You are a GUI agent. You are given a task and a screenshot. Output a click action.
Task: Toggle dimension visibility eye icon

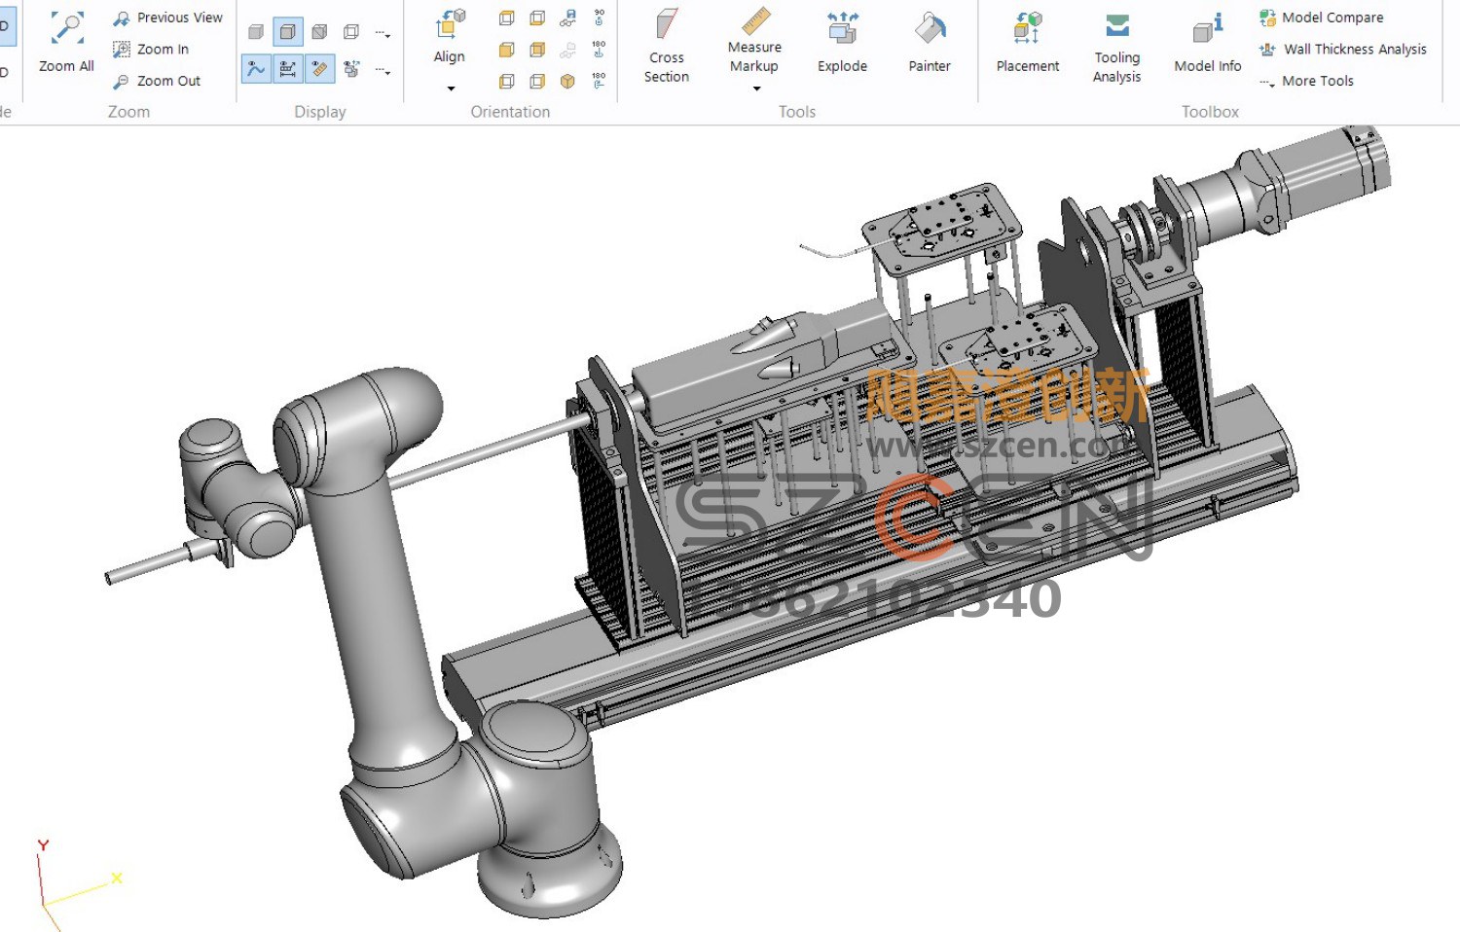288,68
